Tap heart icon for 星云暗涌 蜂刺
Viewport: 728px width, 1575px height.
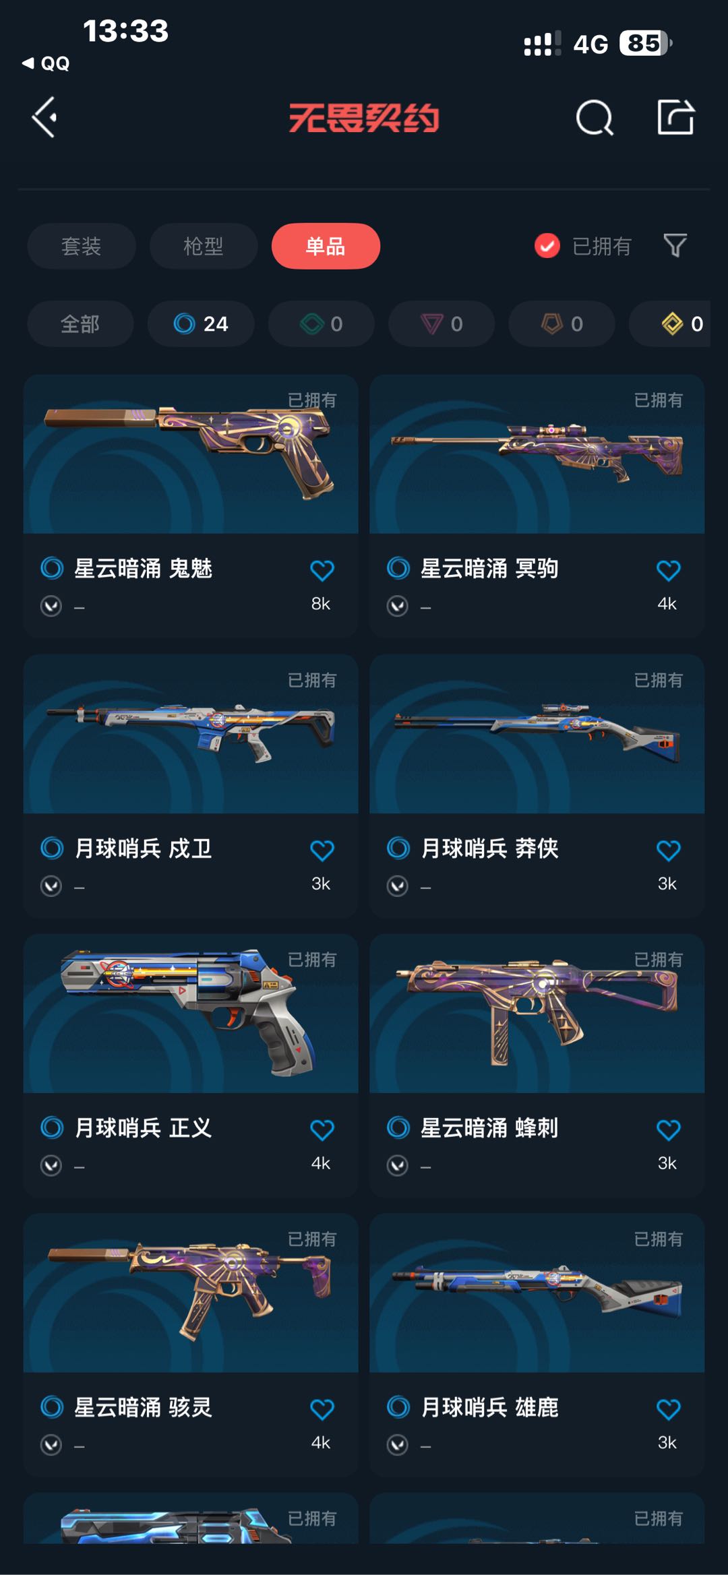668,1130
